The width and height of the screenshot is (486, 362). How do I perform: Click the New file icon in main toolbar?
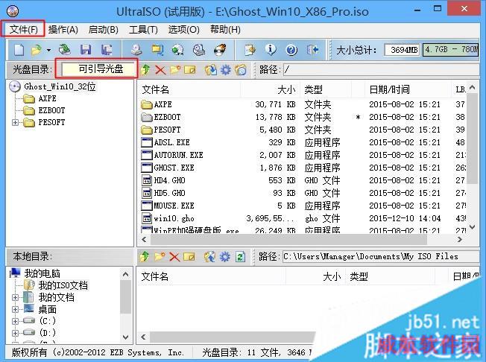point(19,50)
